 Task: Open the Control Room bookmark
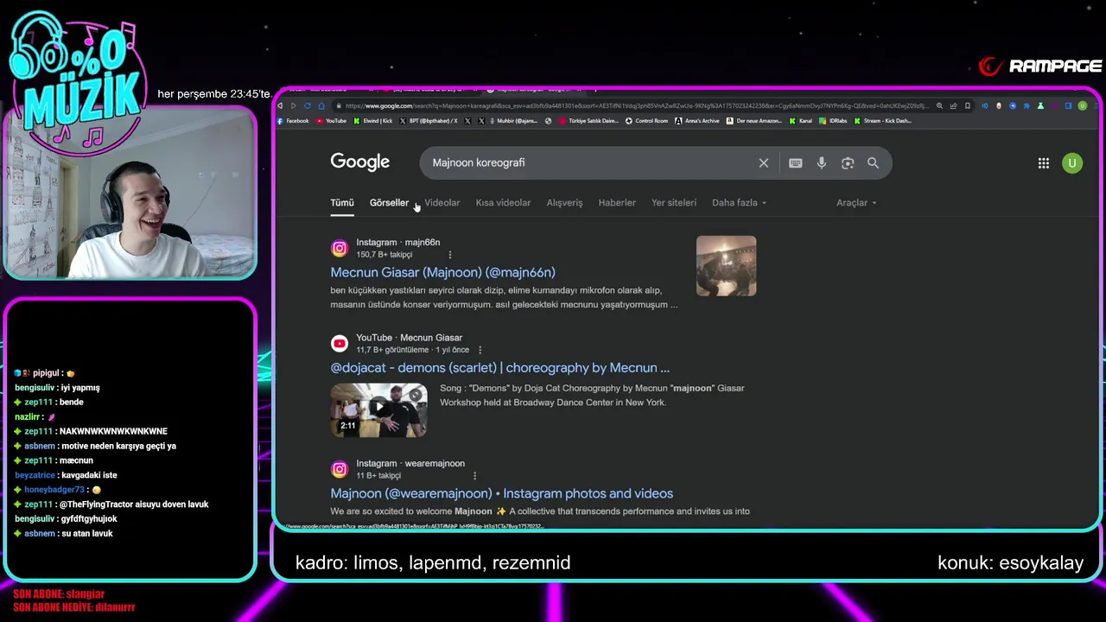pos(646,121)
